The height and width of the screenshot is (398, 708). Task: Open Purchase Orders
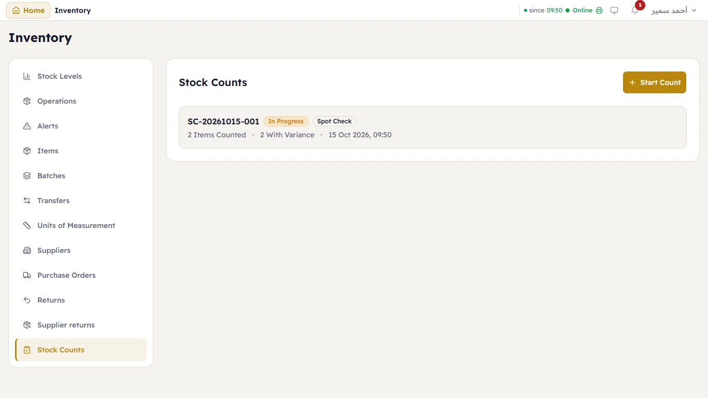coord(81,275)
